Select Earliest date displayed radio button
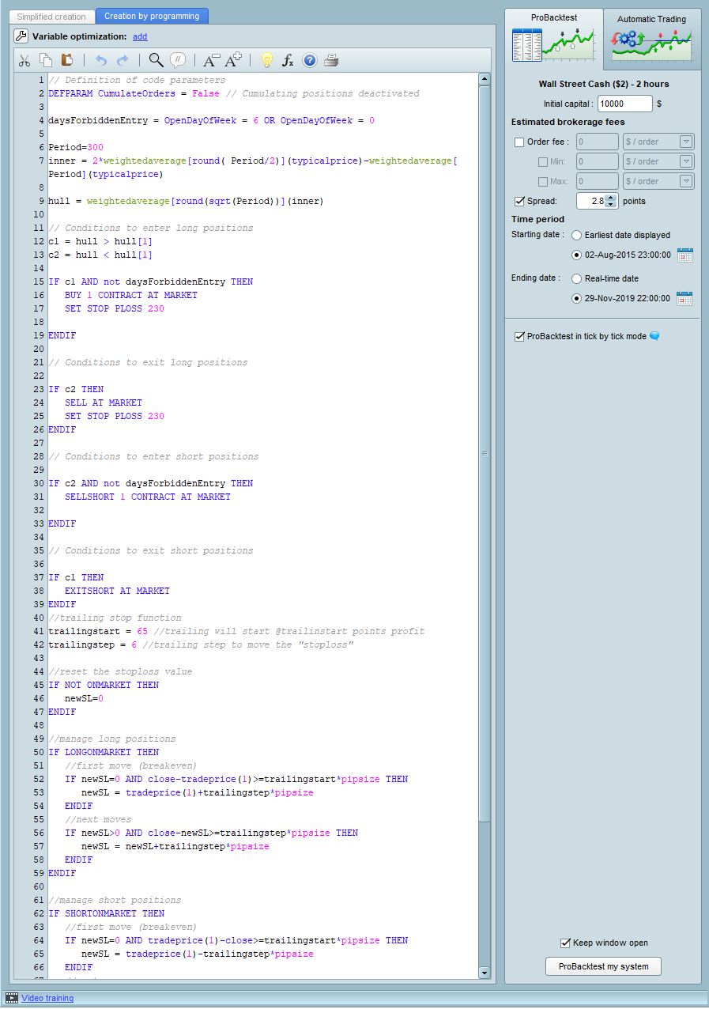This screenshot has width=709, height=1009. [577, 235]
